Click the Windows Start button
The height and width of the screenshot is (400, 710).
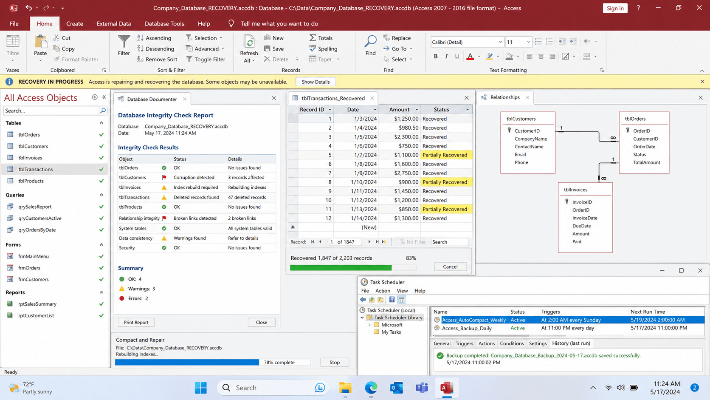[x=200, y=388]
